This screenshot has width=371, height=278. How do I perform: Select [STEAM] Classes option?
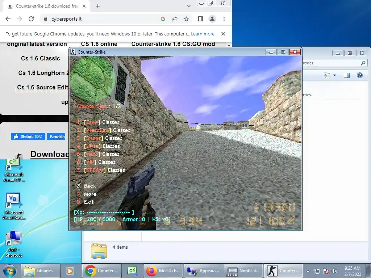[101, 170]
